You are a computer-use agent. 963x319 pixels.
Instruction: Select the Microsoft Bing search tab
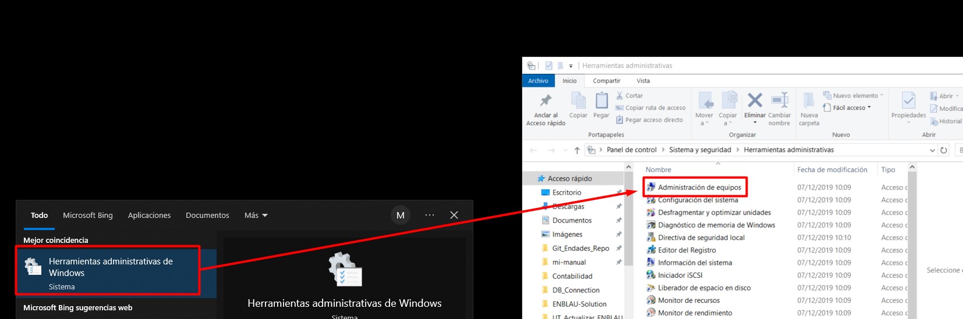tap(88, 215)
